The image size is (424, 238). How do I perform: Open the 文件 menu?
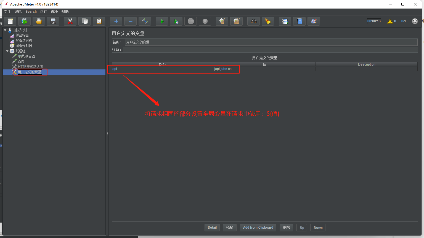click(7, 12)
